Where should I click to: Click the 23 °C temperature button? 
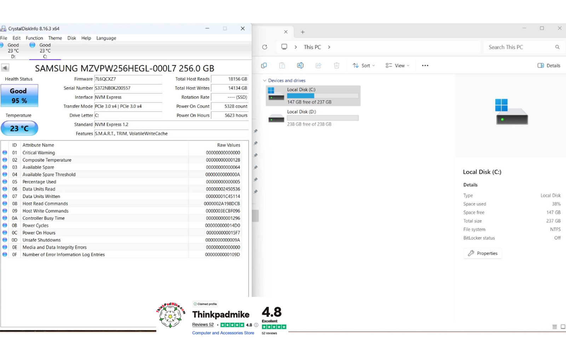pos(19,128)
